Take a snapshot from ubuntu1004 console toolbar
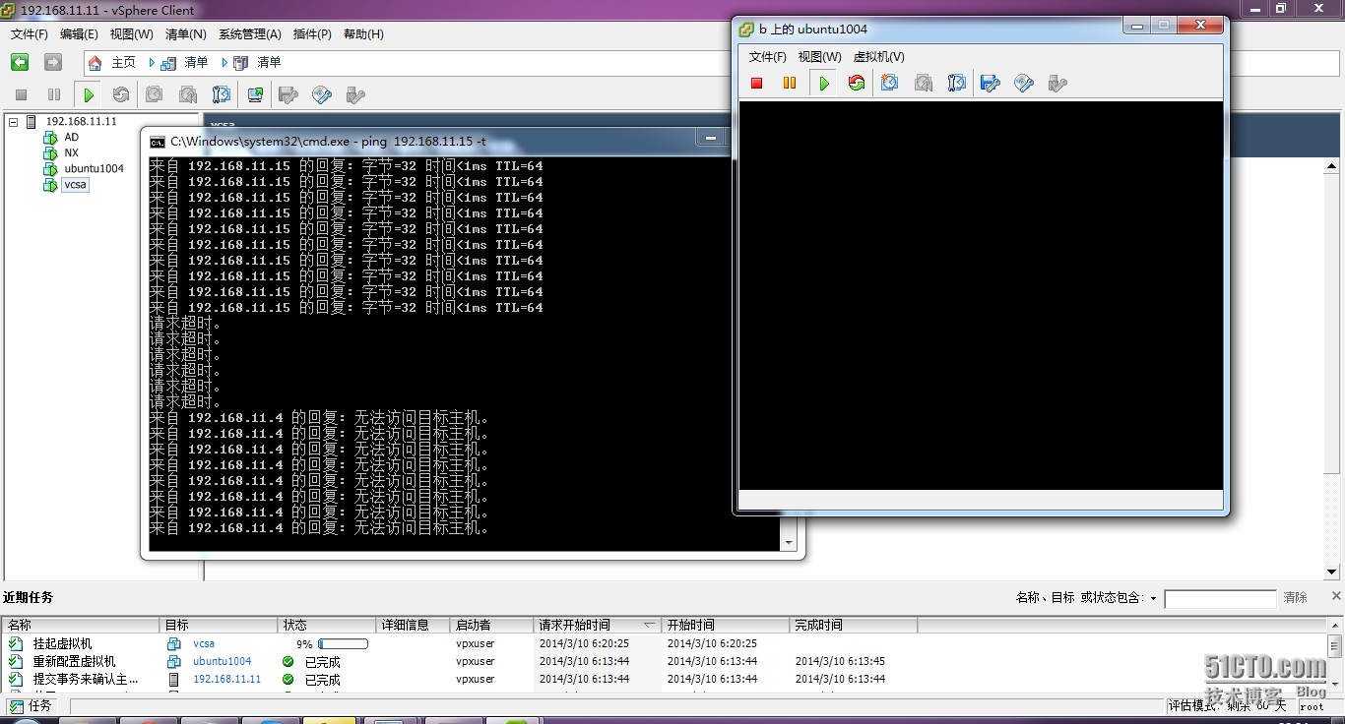The height and width of the screenshot is (724, 1345). (x=890, y=83)
